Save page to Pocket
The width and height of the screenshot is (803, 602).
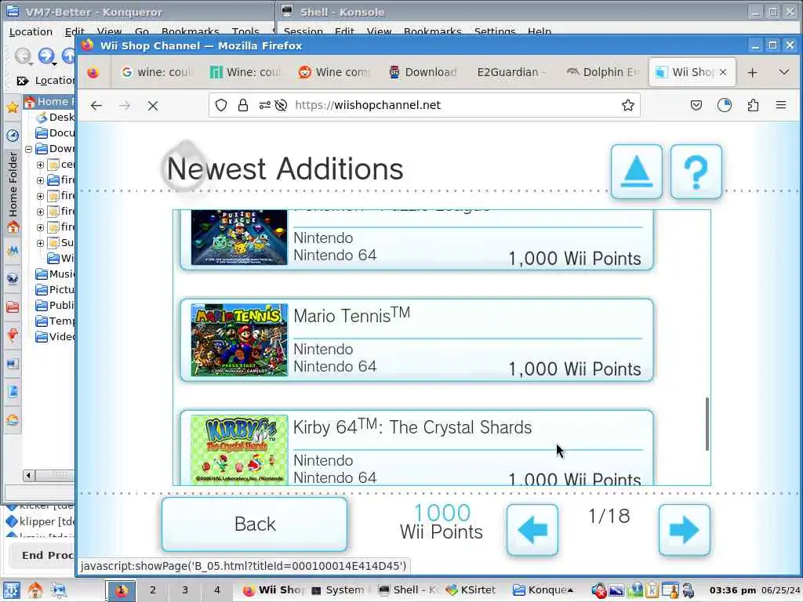tap(696, 106)
